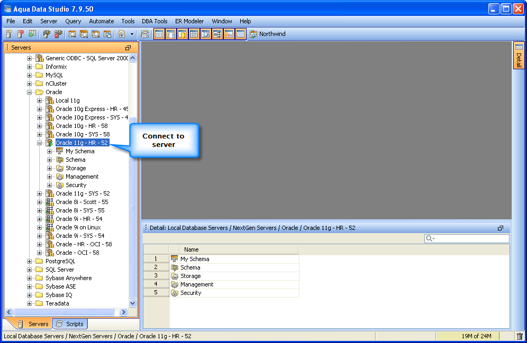Screen dimensions: 527x343
Task: Click the table icon with green dot
Action: (x=32, y=34)
